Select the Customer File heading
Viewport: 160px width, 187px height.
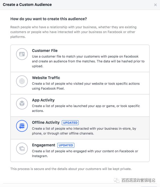[45, 51]
